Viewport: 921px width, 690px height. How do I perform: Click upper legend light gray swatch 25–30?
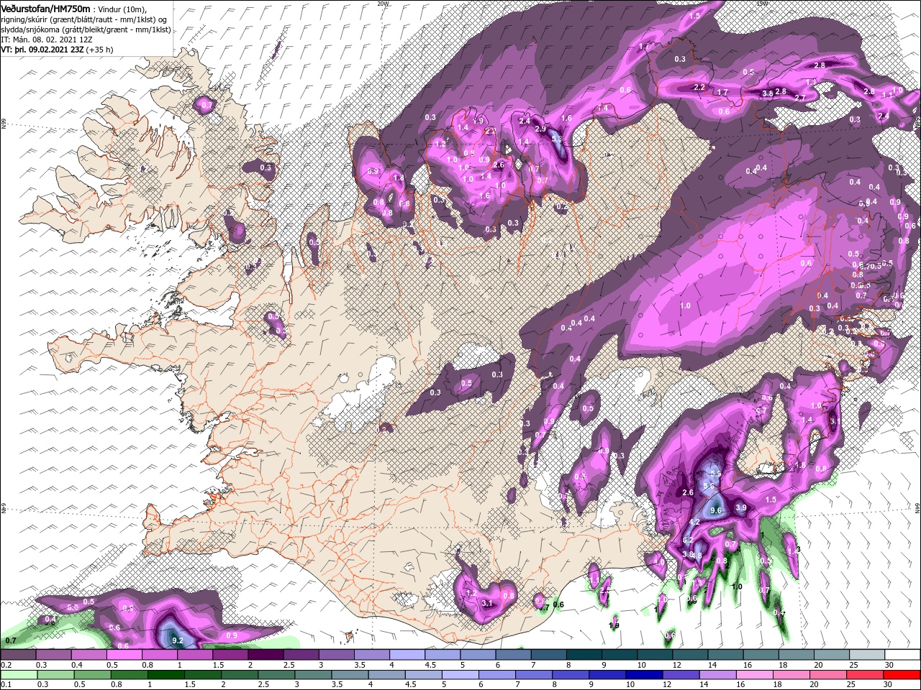coord(867,654)
